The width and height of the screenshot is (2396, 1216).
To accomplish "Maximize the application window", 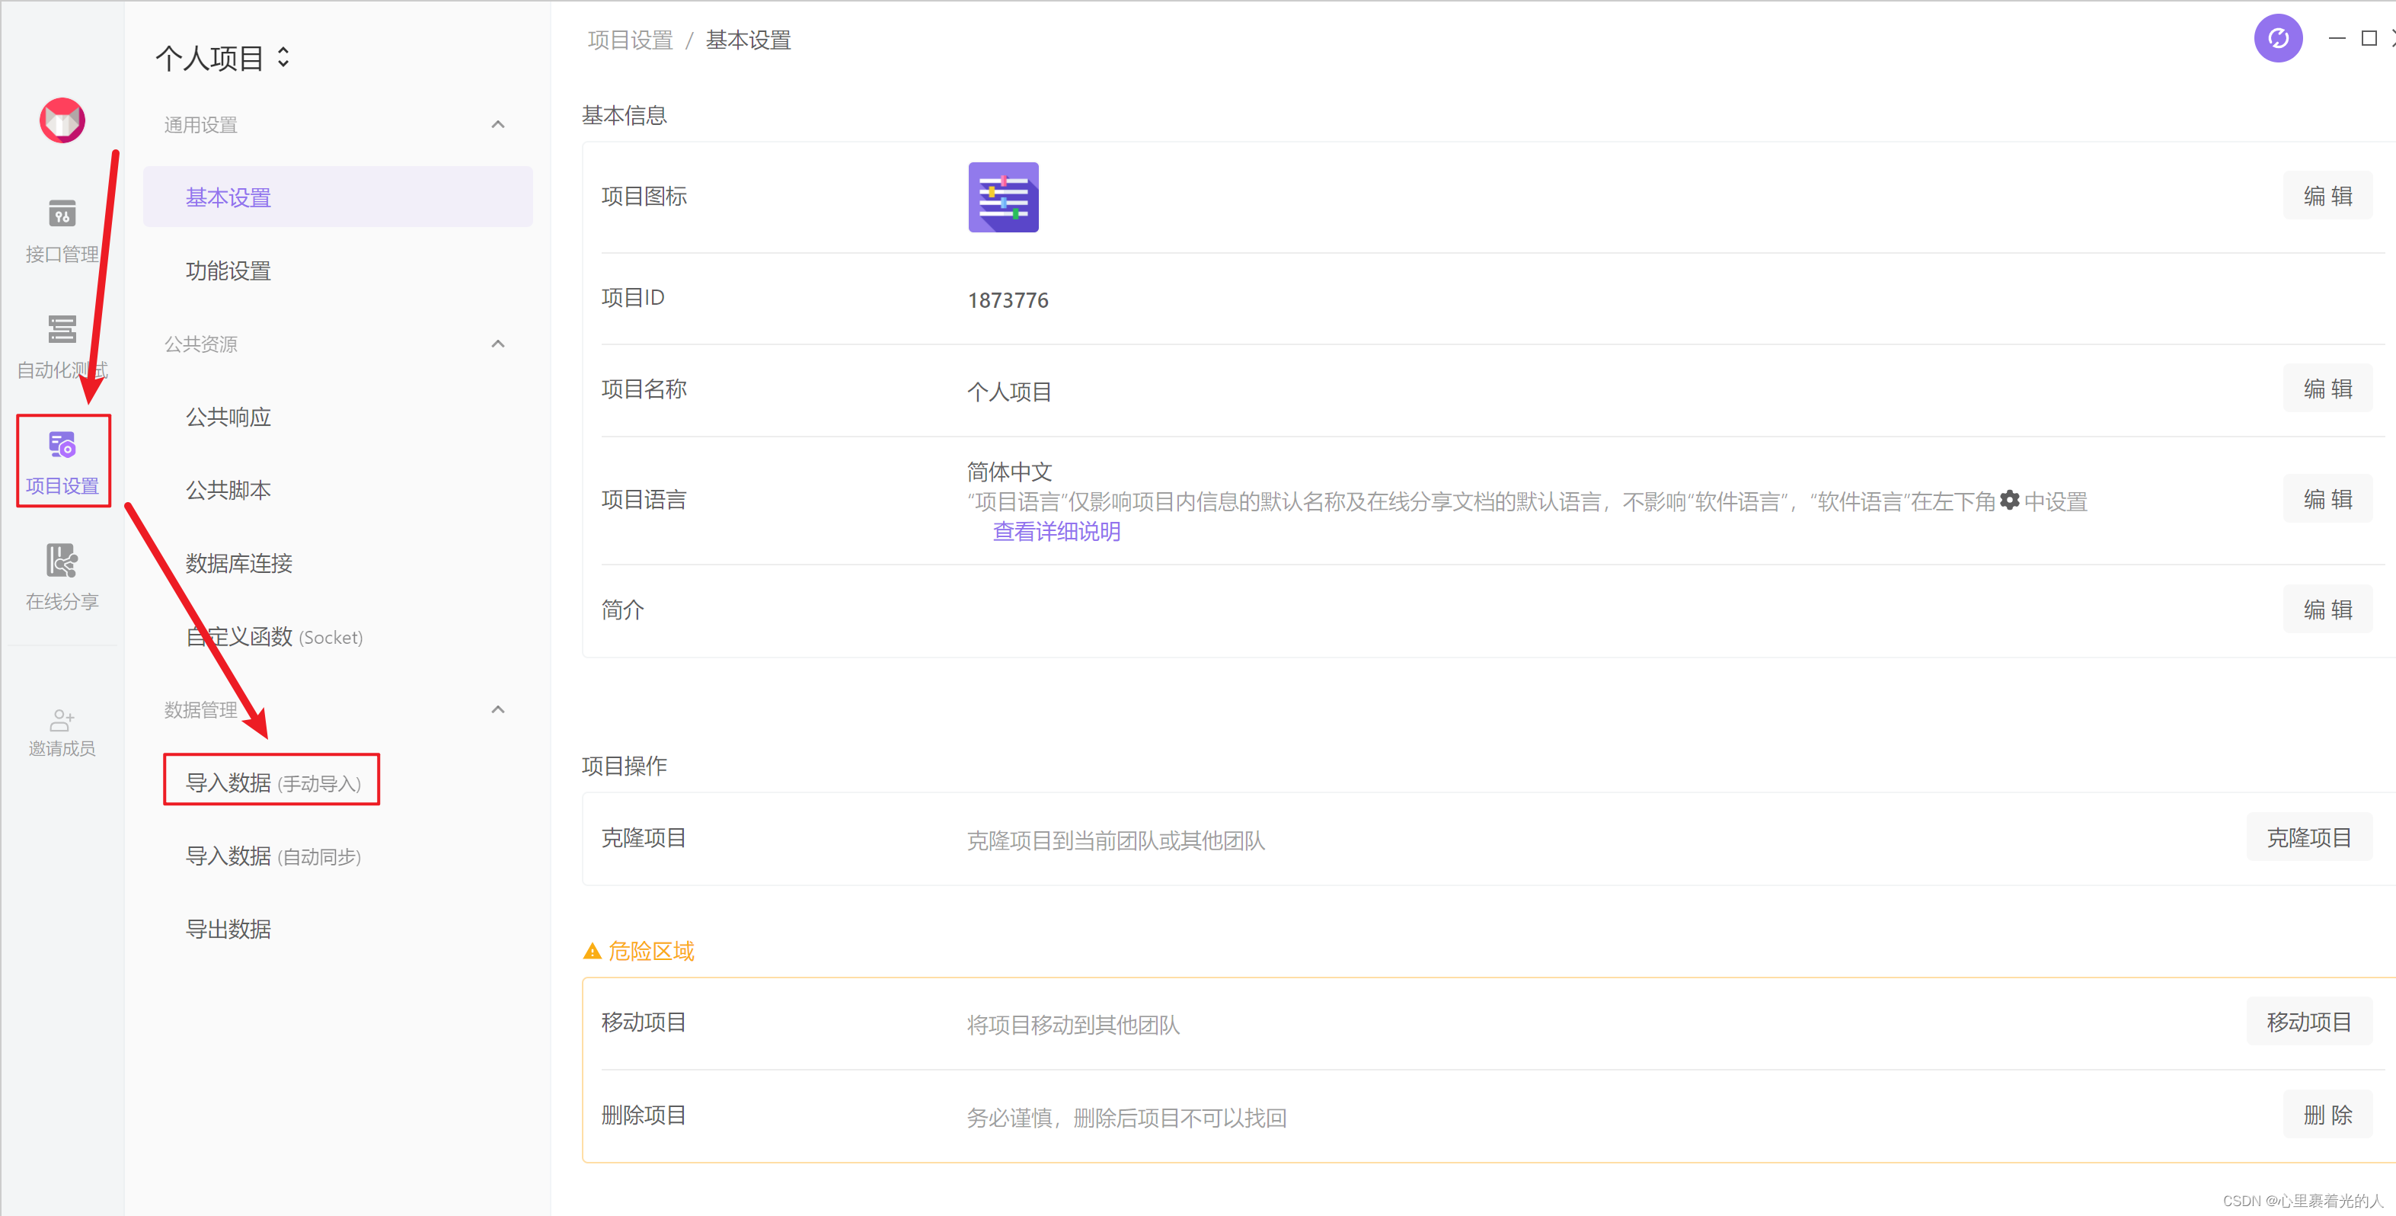I will (2369, 38).
